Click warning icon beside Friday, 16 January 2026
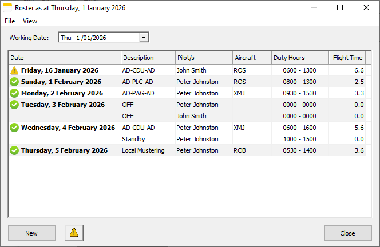 click(14, 70)
